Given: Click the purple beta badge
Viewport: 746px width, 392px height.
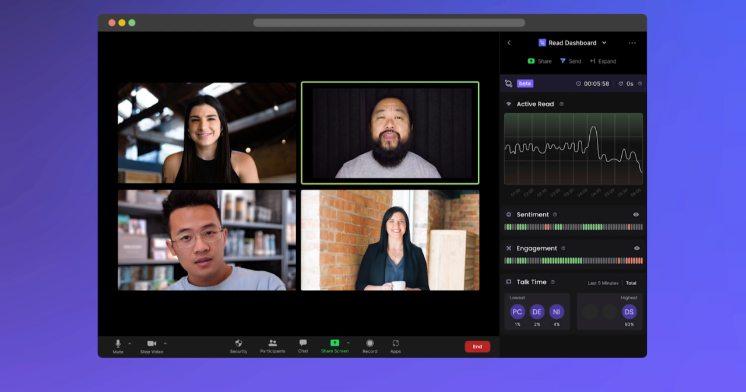Looking at the screenshot, I should [525, 83].
